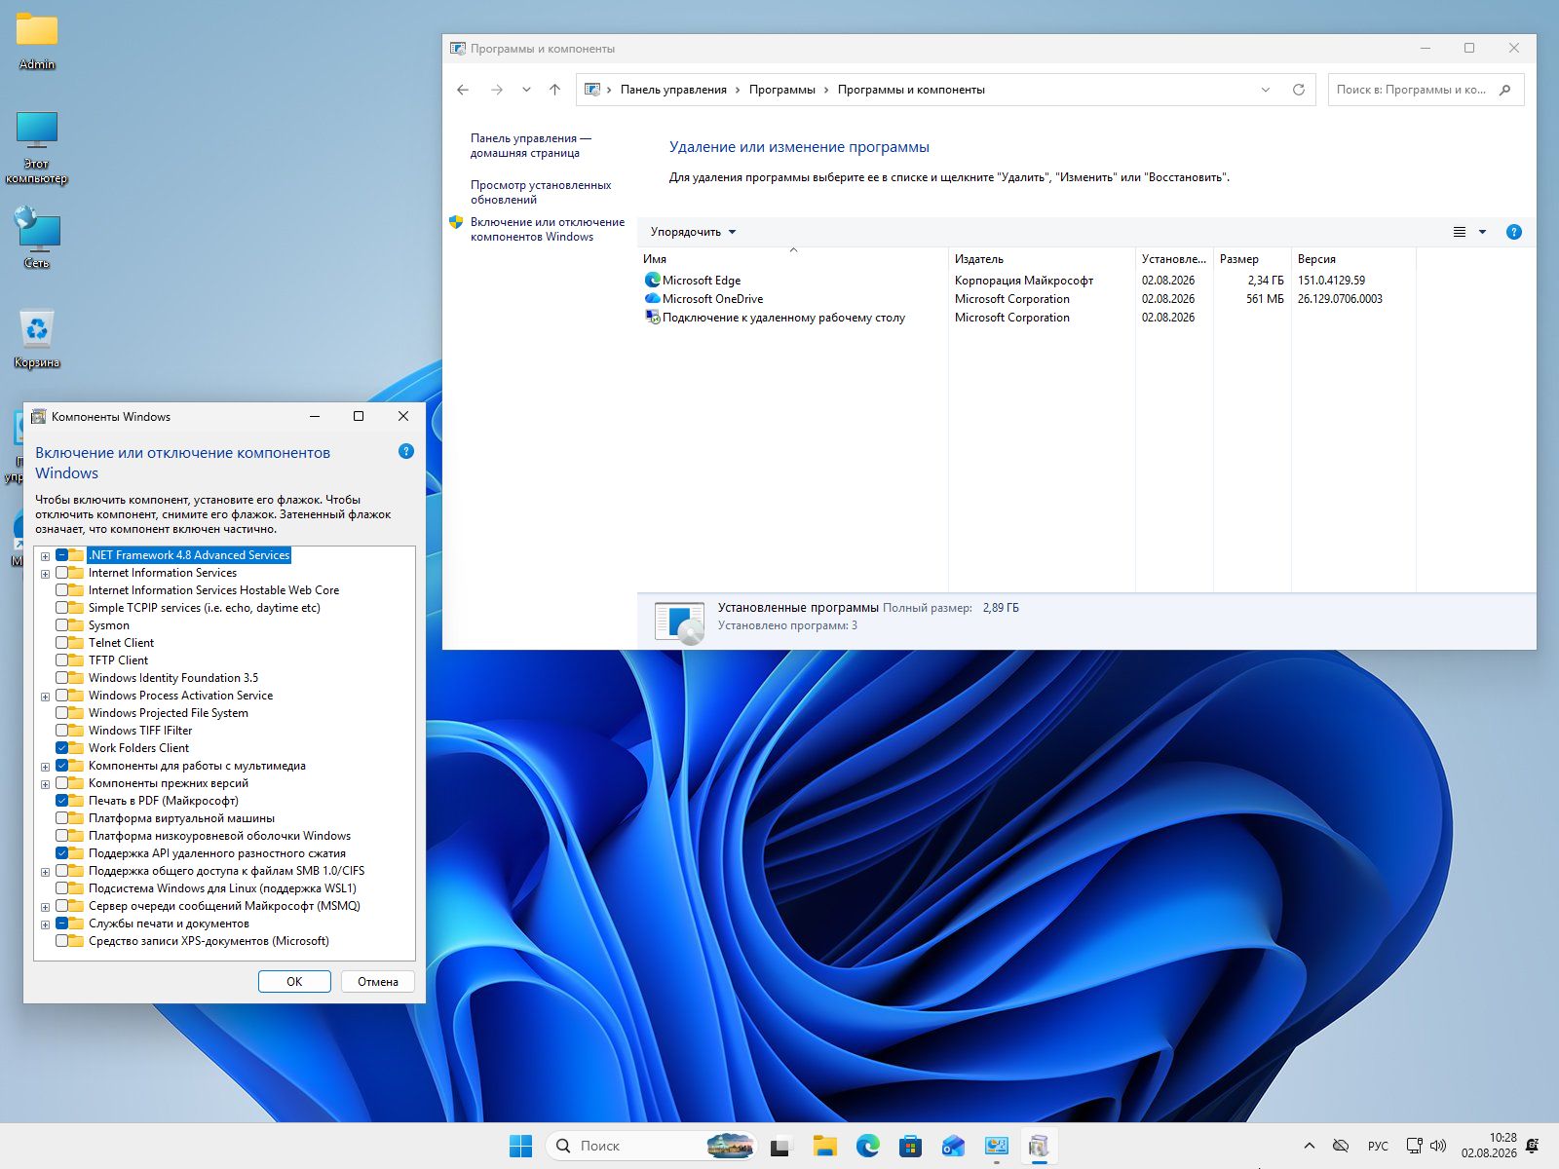The width and height of the screenshot is (1559, 1169).
Task: Click Панель управления breadcrumb in address bar
Action: coord(673,90)
